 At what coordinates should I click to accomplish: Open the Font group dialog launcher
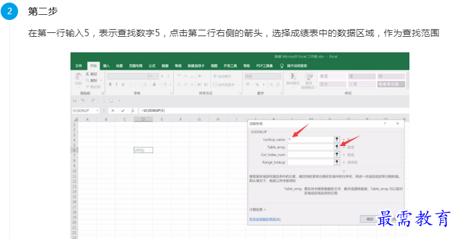click(x=171, y=93)
